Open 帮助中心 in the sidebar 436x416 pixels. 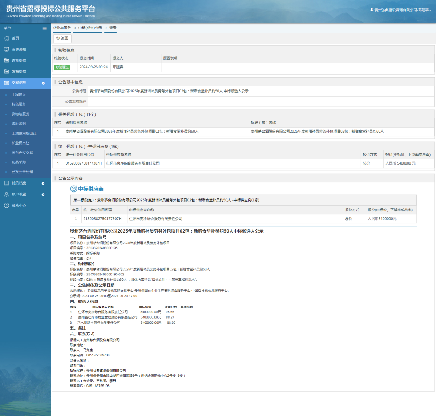[19, 206]
